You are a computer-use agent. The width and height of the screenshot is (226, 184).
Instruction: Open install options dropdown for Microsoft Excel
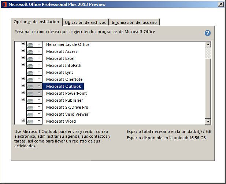34,58
